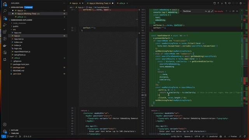Screen dimensions: 249x140
Task: Go to next change arrow in diff toolbar
Action: [x=222, y=3]
